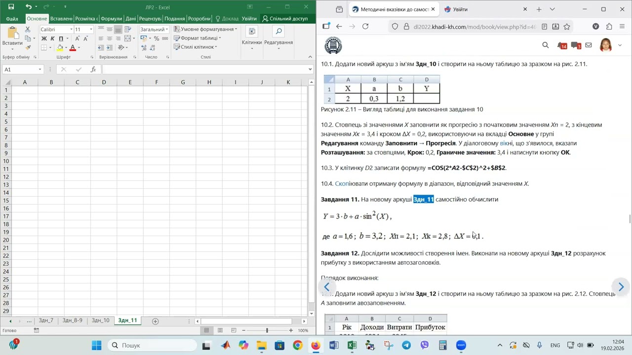Screen dimensions: 632x355
Task: Enable middle vertical alignment
Action: click(109, 30)
